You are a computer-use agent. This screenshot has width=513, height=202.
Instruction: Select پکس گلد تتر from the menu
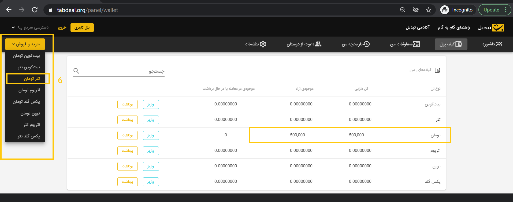(29, 136)
